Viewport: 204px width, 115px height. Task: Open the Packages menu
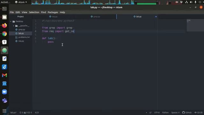[x=53, y=12]
